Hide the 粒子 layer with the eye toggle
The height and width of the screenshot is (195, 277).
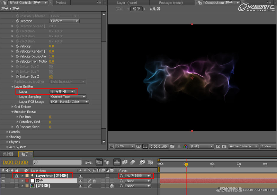3,181
